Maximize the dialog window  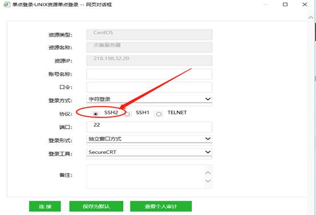(x=285, y=5)
